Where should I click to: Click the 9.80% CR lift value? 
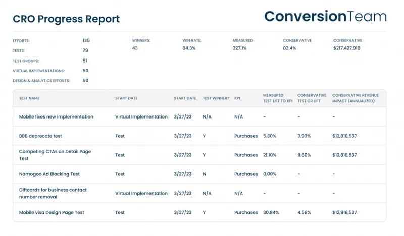point(304,155)
